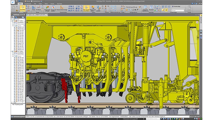Click the greyed Einfügen paste icon
Image resolution: width=213 pixels, height=120 pixels.
(x=13, y=8)
